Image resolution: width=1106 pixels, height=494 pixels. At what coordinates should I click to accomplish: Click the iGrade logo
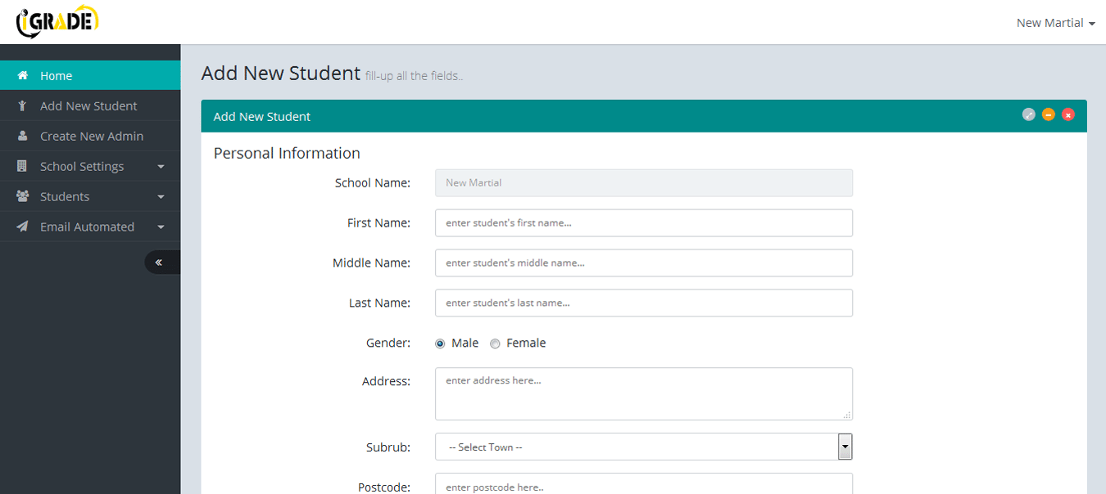click(x=57, y=21)
